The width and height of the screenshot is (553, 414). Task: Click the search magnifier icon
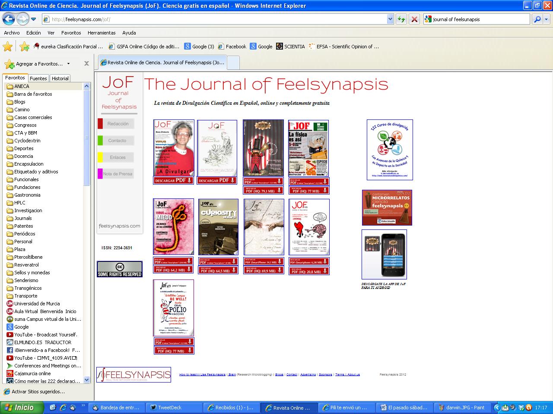pyautogui.click(x=537, y=19)
